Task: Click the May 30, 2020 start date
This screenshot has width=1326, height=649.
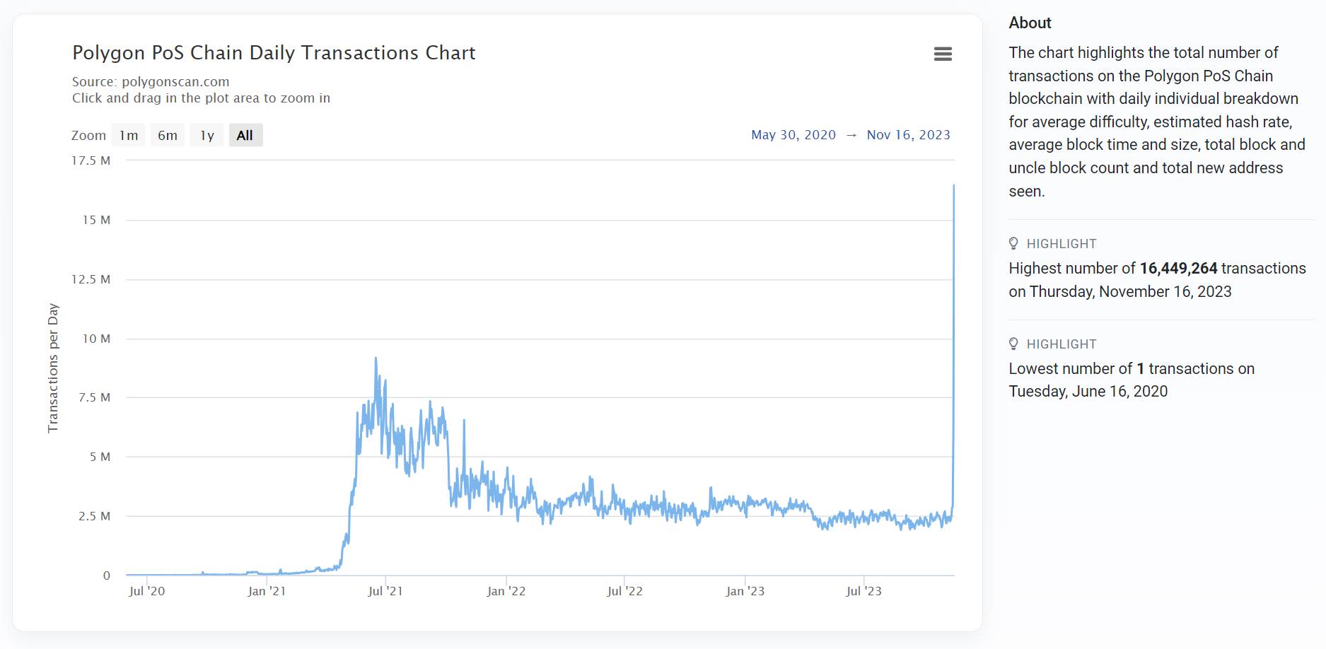Action: coord(793,134)
